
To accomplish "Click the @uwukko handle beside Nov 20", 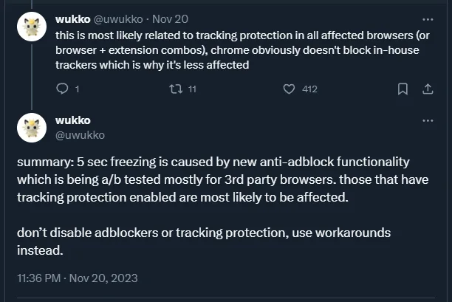I will click(x=117, y=18).
